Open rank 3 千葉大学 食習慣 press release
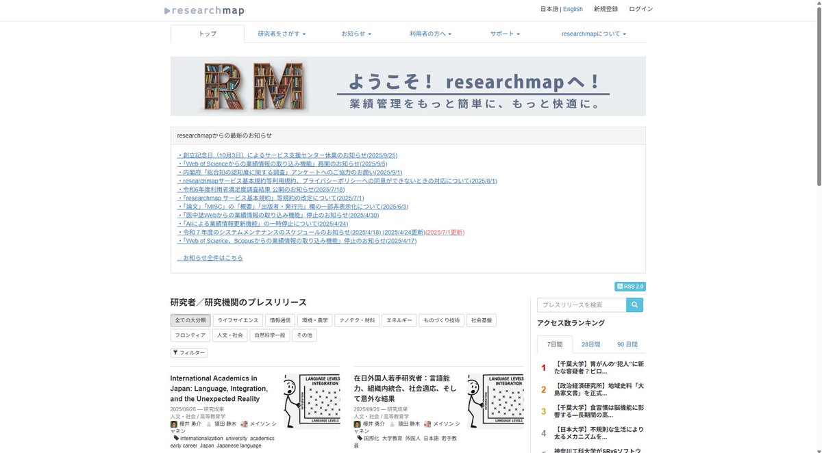 (599, 412)
